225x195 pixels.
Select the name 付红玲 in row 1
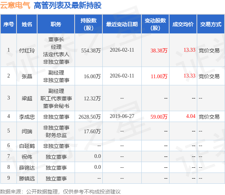click(27, 51)
